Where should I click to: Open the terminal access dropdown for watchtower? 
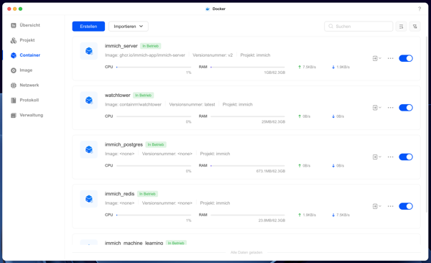pos(376,108)
